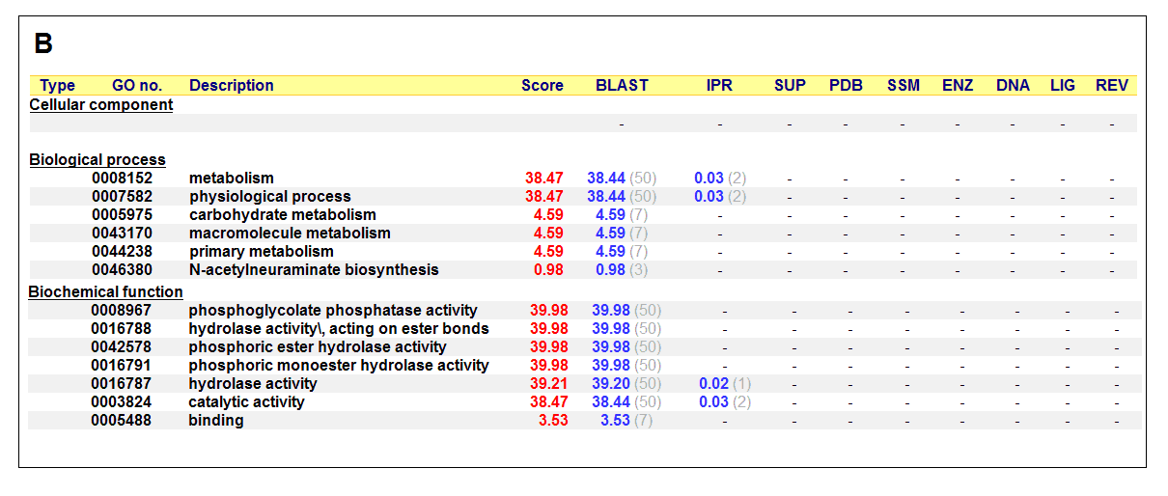Click GO number 0007582
This screenshot has height=496, width=1168.
coord(122,196)
